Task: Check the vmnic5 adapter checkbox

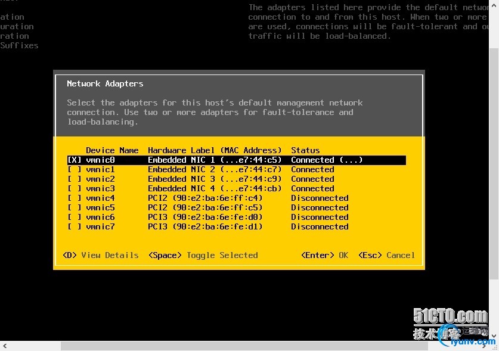Action: (x=74, y=208)
